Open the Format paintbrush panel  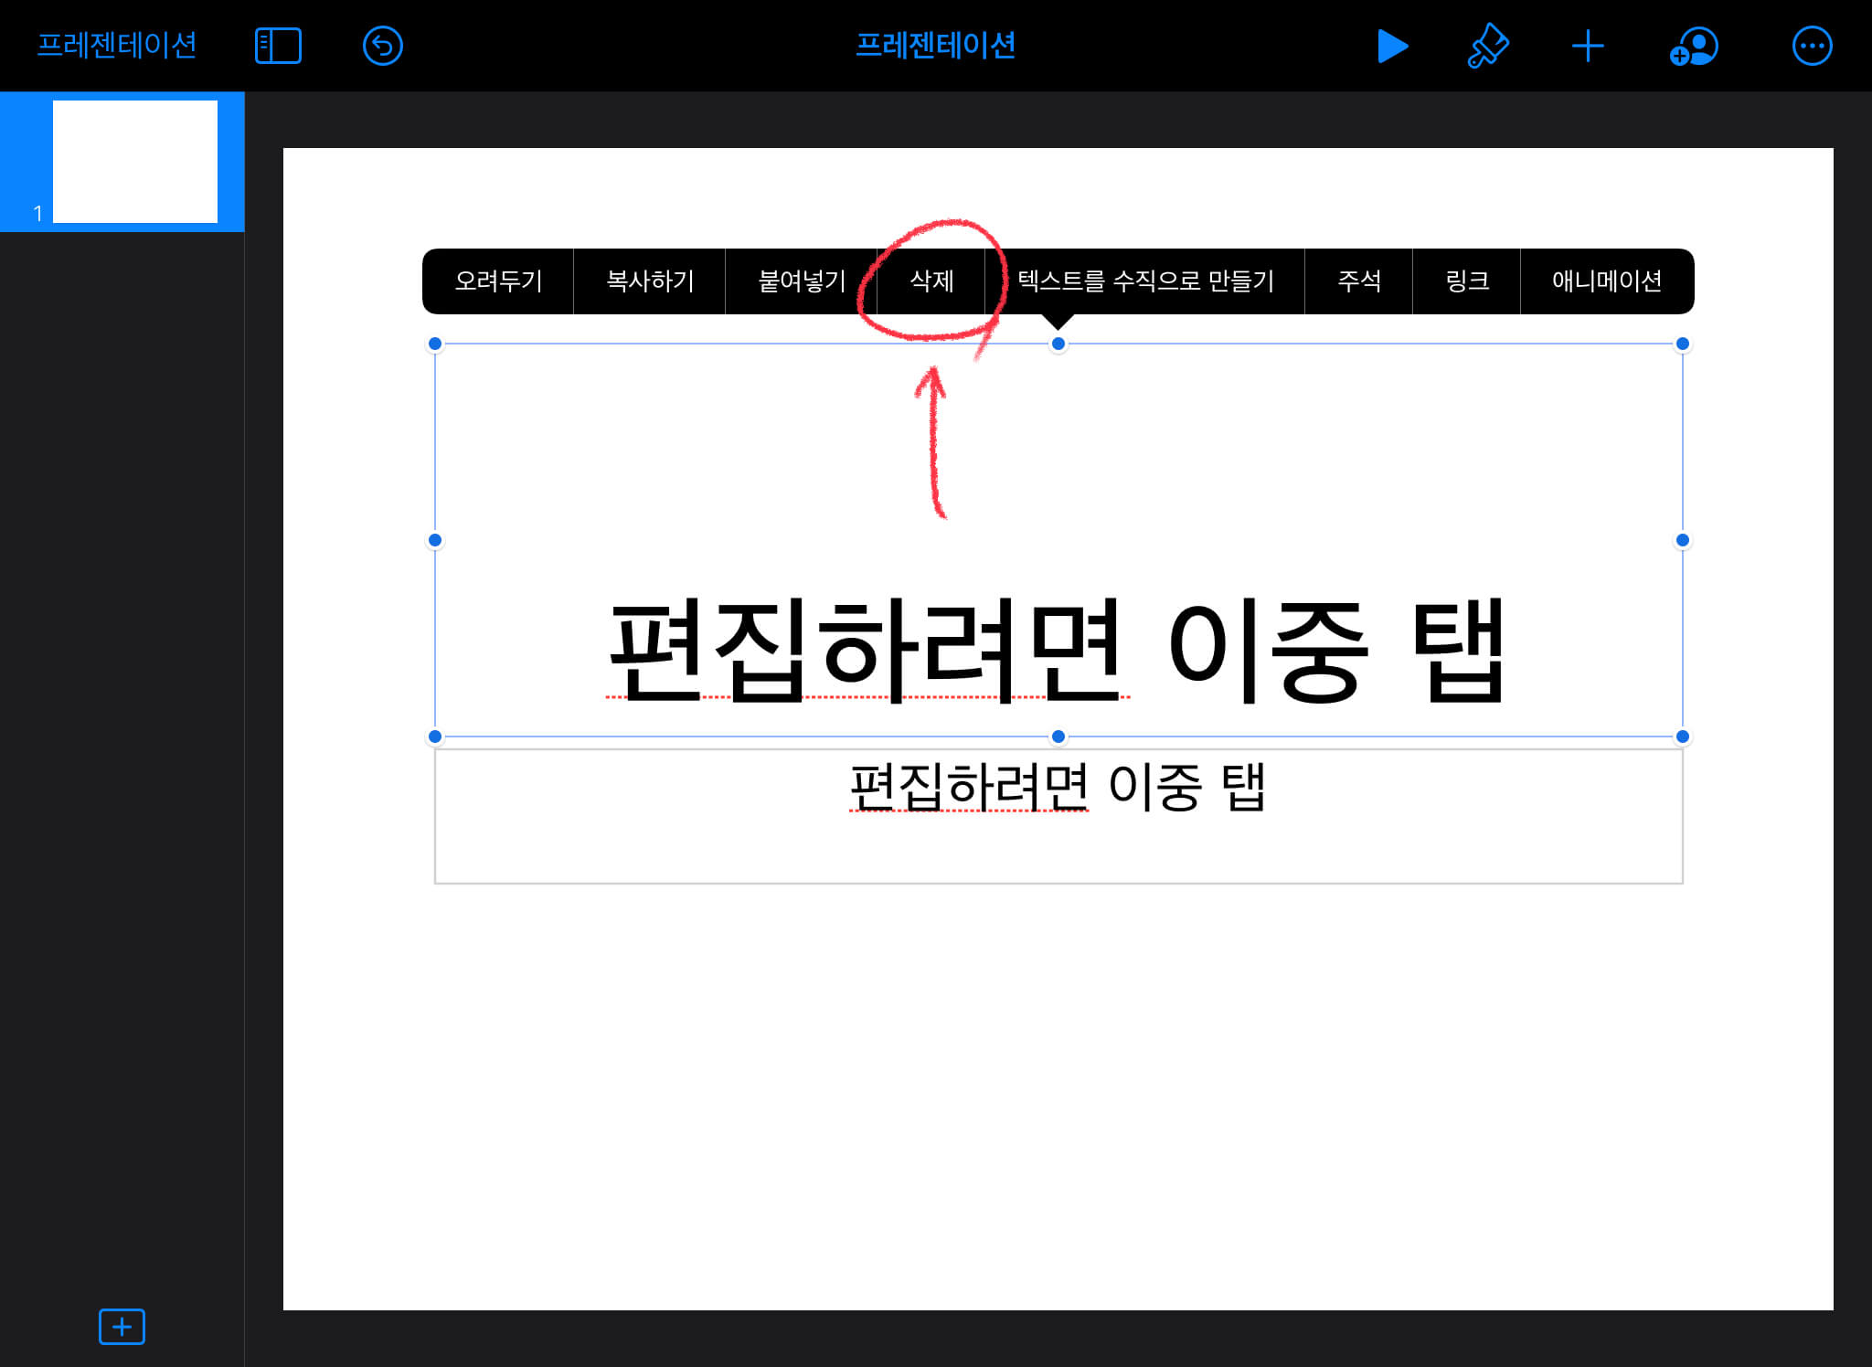[1487, 46]
